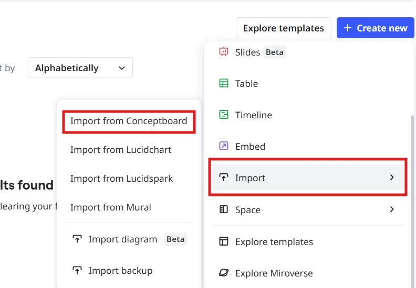The image size is (416, 288).
Task: Select Slides Beta from the menu
Action: tap(308, 52)
